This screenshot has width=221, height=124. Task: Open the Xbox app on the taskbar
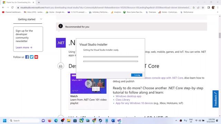[81, 121]
